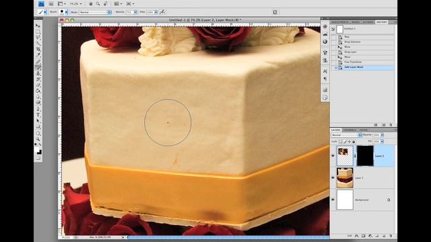Enable airbrush mode in options bar
The width and height of the screenshot is (431, 242).
tap(162, 12)
